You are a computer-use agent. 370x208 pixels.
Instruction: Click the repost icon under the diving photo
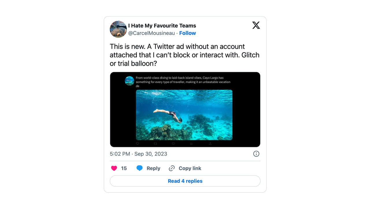point(156,144)
